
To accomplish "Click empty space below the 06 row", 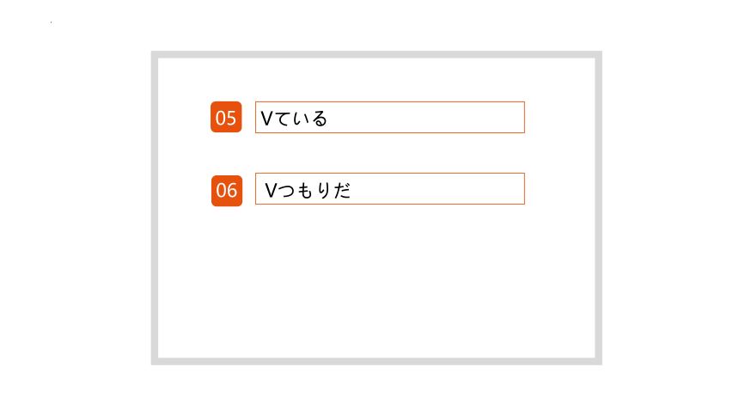I will tap(376, 283).
